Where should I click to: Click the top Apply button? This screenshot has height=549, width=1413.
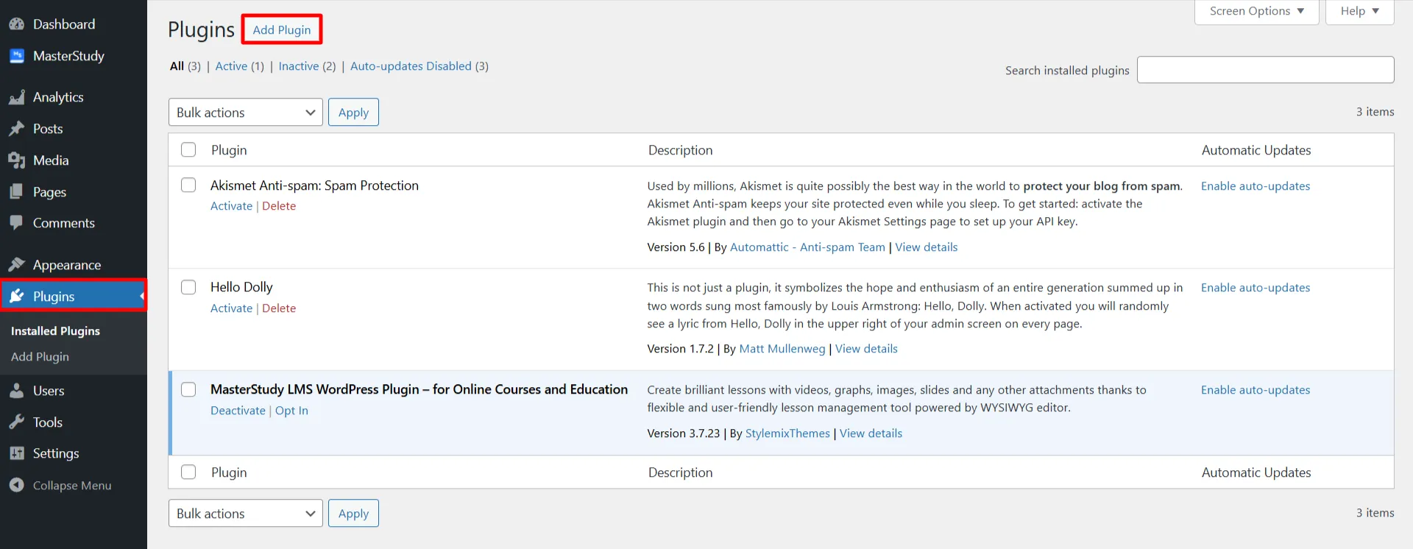pyautogui.click(x=353, y=113)
